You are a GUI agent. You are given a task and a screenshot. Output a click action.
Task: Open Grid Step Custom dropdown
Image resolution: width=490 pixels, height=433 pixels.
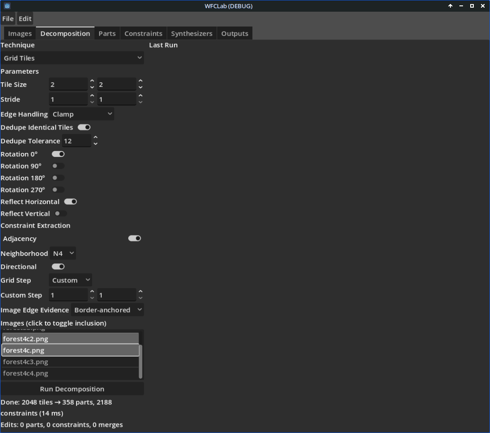click(x=70, y=280)
